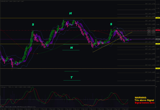
Task: Select the green line just below T
Action: 72,80
